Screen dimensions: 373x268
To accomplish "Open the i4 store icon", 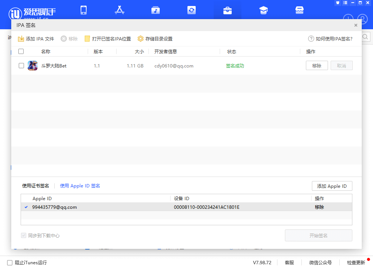I will point(299,10).
